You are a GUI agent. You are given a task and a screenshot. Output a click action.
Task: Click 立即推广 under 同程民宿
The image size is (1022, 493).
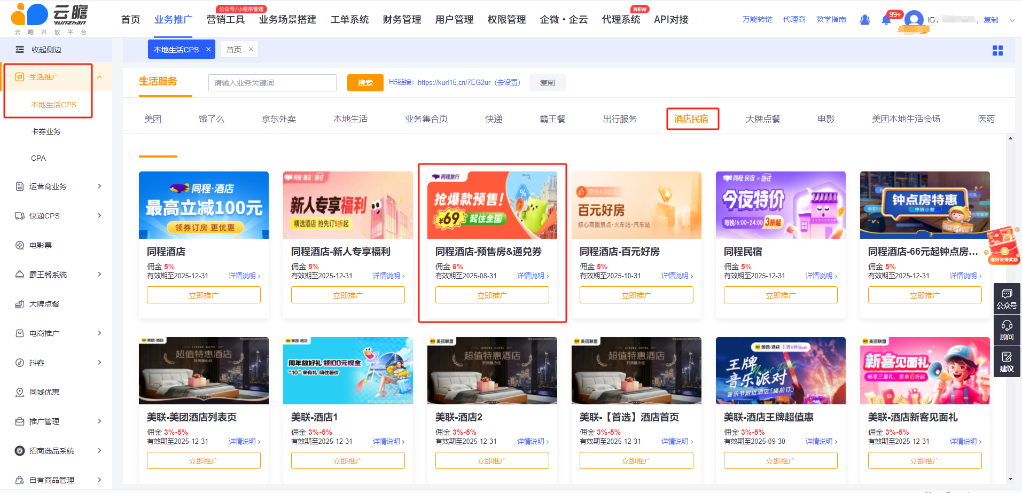(781, 295)
